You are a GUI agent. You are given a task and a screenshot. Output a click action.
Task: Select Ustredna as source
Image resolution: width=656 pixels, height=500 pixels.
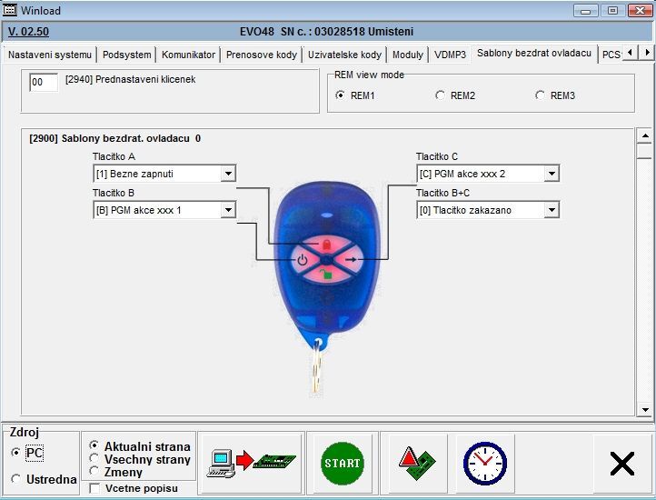pos(17,479)
